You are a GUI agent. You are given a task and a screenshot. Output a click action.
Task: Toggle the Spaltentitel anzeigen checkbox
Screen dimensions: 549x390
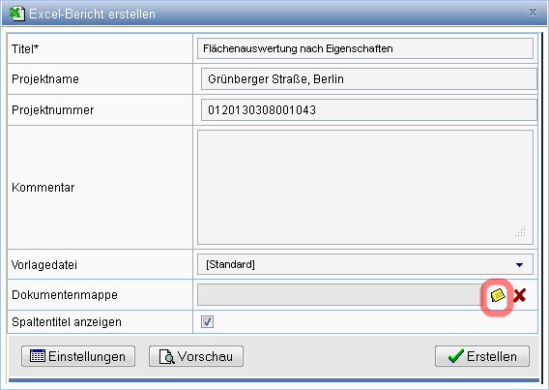(x=207, y=321)
